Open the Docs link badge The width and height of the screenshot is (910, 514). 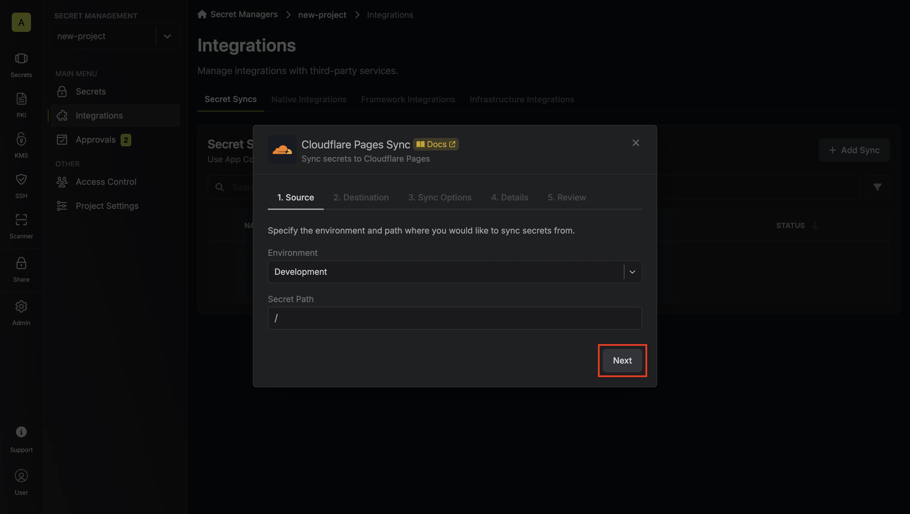click(435, 144)
